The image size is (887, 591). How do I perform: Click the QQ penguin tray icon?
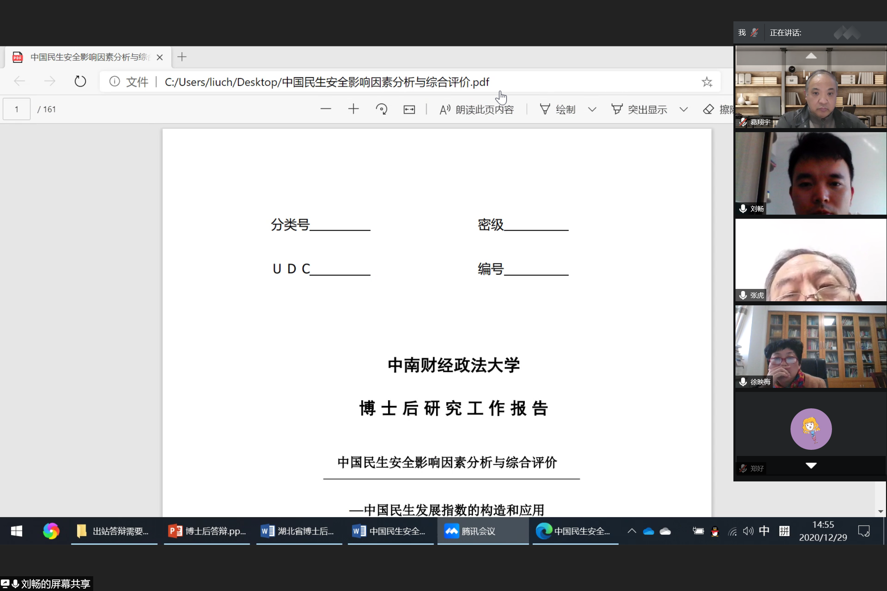tap(715, 531)
